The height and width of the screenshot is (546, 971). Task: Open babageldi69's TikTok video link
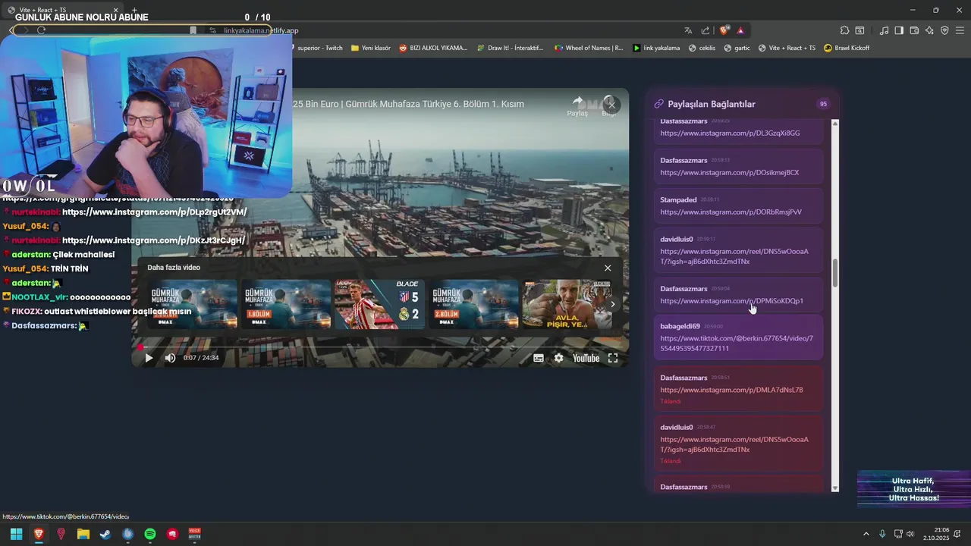(x=737, y=344)
